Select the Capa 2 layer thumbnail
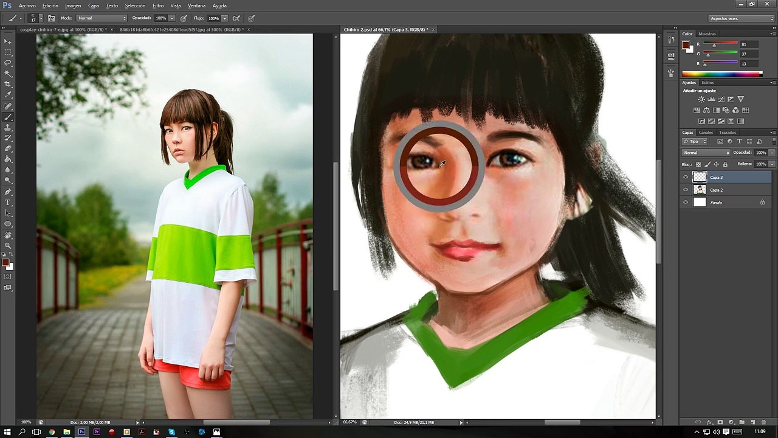The height and width of the screenshot is (438, 778). pyautogui.click(x=700, y=190)
